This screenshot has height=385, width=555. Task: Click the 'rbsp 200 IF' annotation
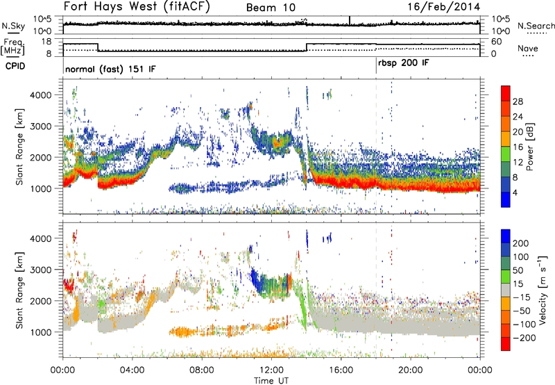click(x=404, y=63)
